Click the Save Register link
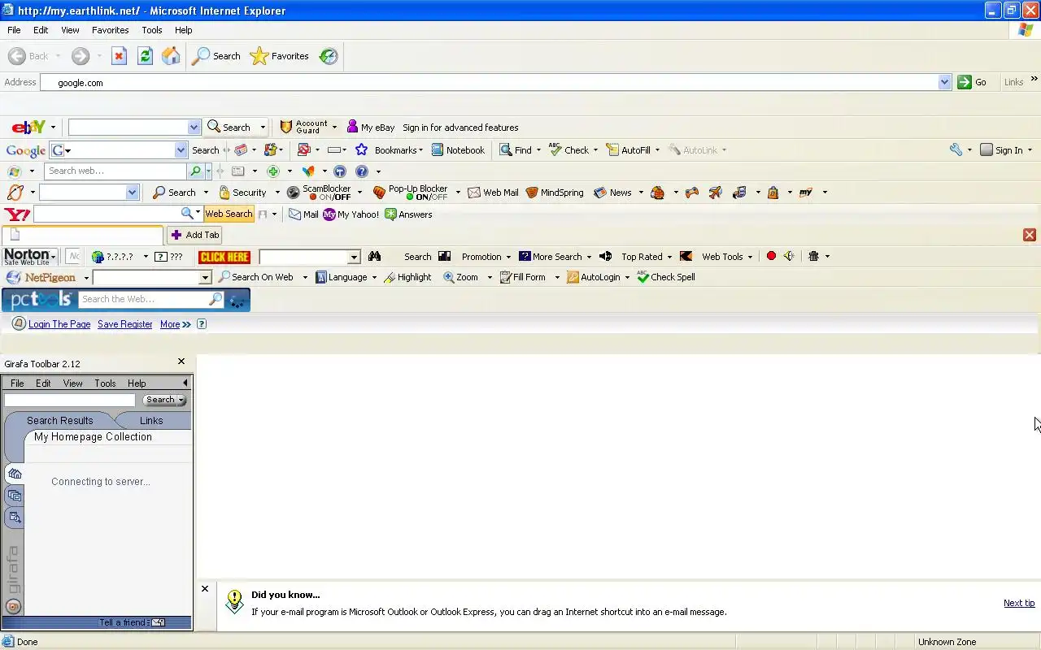The image size is (1041, 650). point(125,324)
